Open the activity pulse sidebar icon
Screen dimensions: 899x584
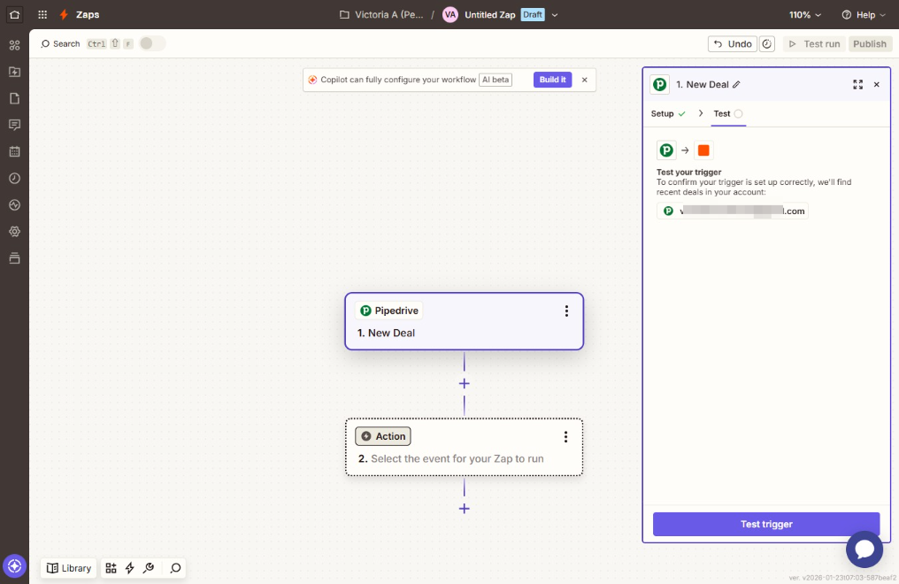coord(14,205)
